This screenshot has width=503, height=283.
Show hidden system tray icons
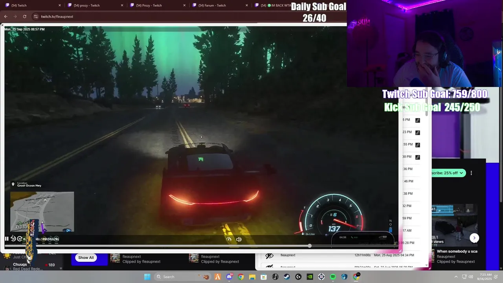click(456, 277)
